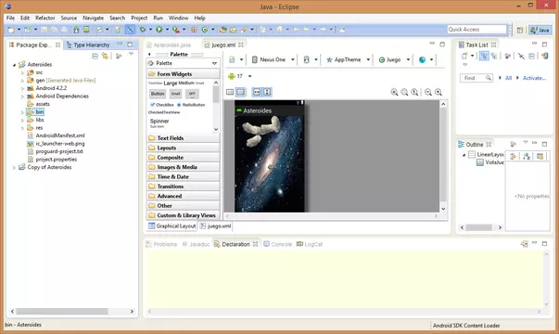559x334 pixels.
Task: Click the green Run toolbar icon
Action: (x=159, y=30)
